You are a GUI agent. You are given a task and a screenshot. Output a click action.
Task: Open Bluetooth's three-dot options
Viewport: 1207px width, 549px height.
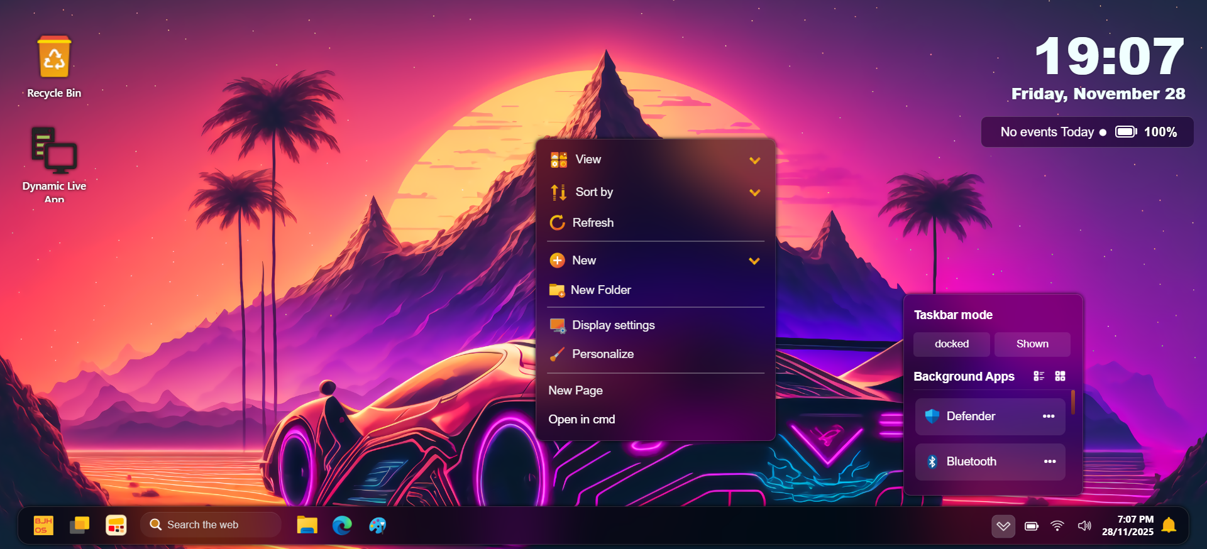click(x=1050, y=462)
